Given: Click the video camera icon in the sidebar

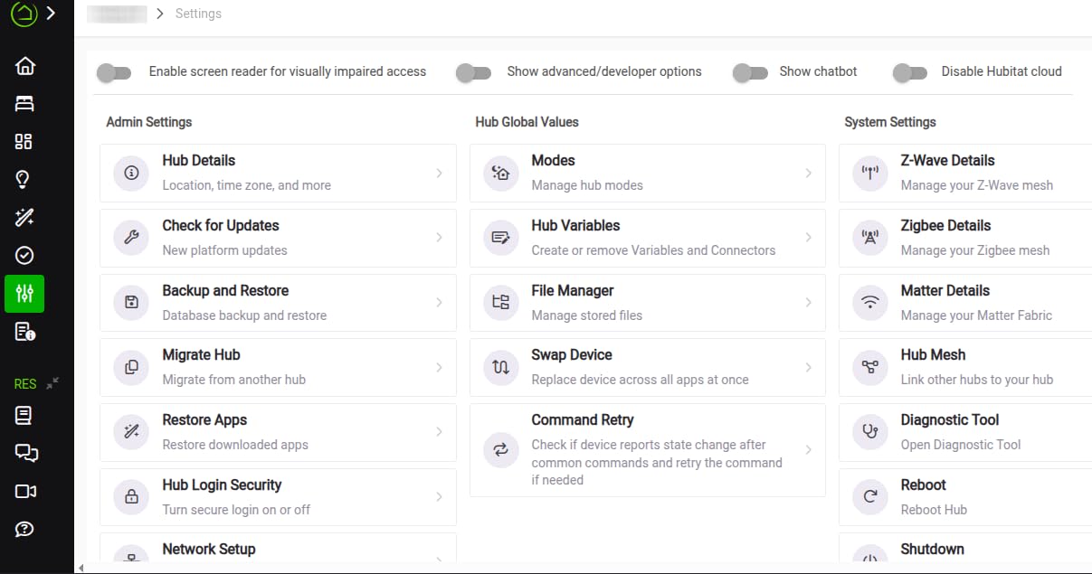Looking at the screenshot, I should (25, 491).
